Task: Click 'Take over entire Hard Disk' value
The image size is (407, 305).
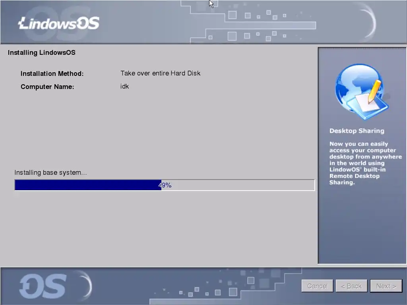Action: click(161, 73)
